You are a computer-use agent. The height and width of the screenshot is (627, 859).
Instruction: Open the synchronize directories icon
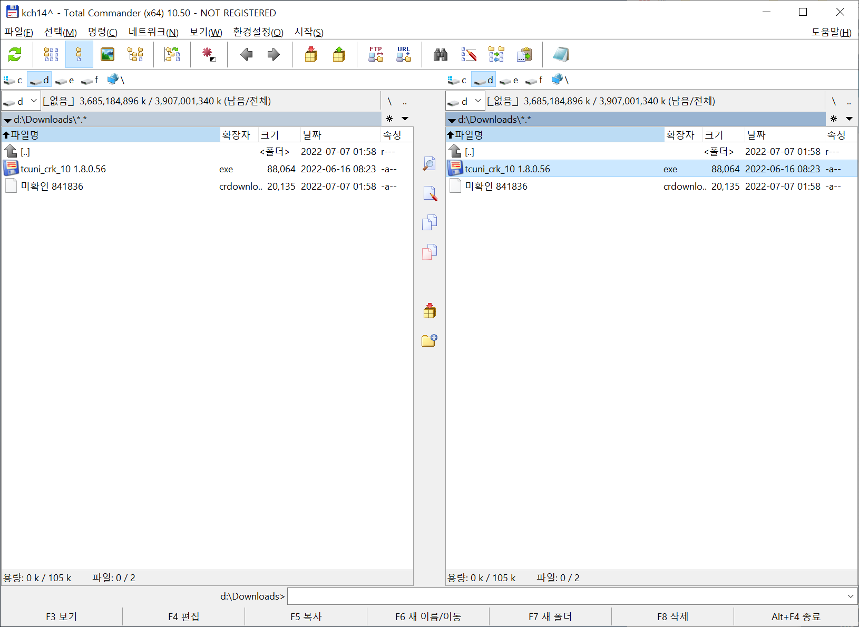click(x=496, y=54)
